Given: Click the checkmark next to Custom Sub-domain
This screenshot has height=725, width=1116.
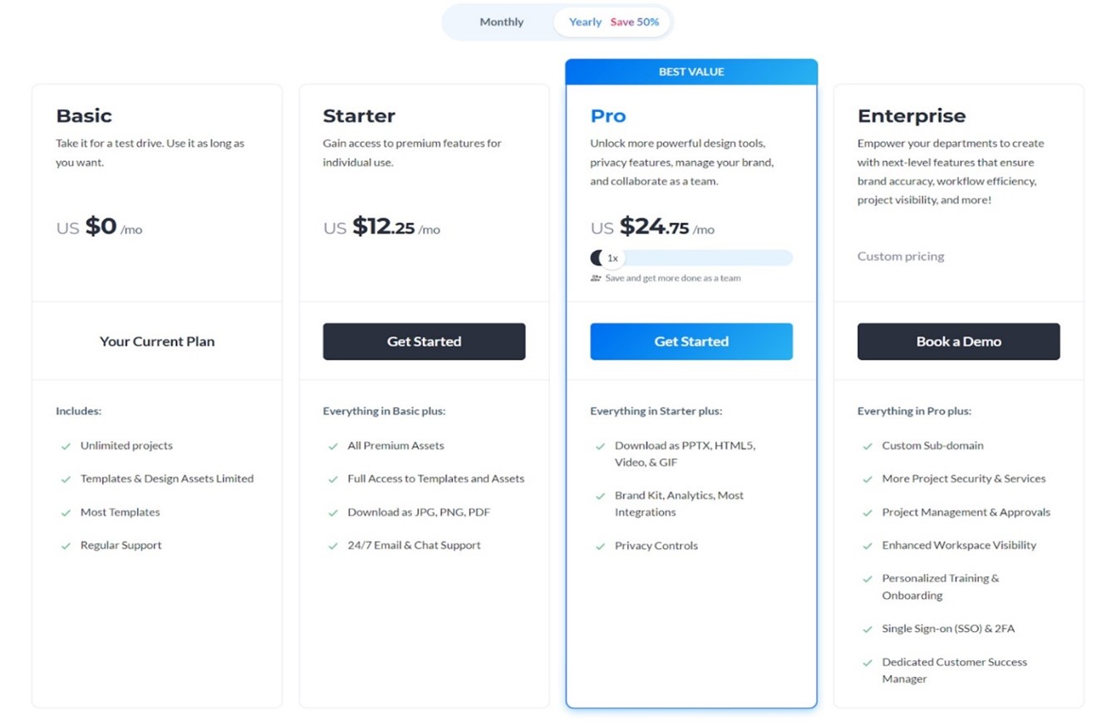Looking at the screenshot, I should (868, 446).
